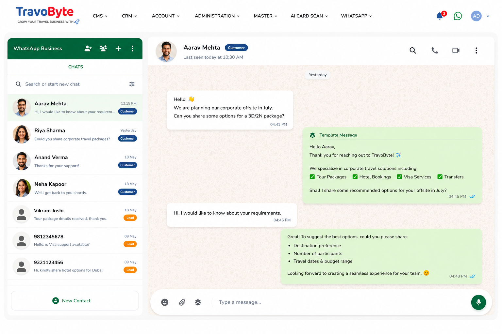This screenshot has height=334, width=502.
Task: Toggle the Tour Packages checkbox
Action: pyautogui.click(x=312, y=177)
